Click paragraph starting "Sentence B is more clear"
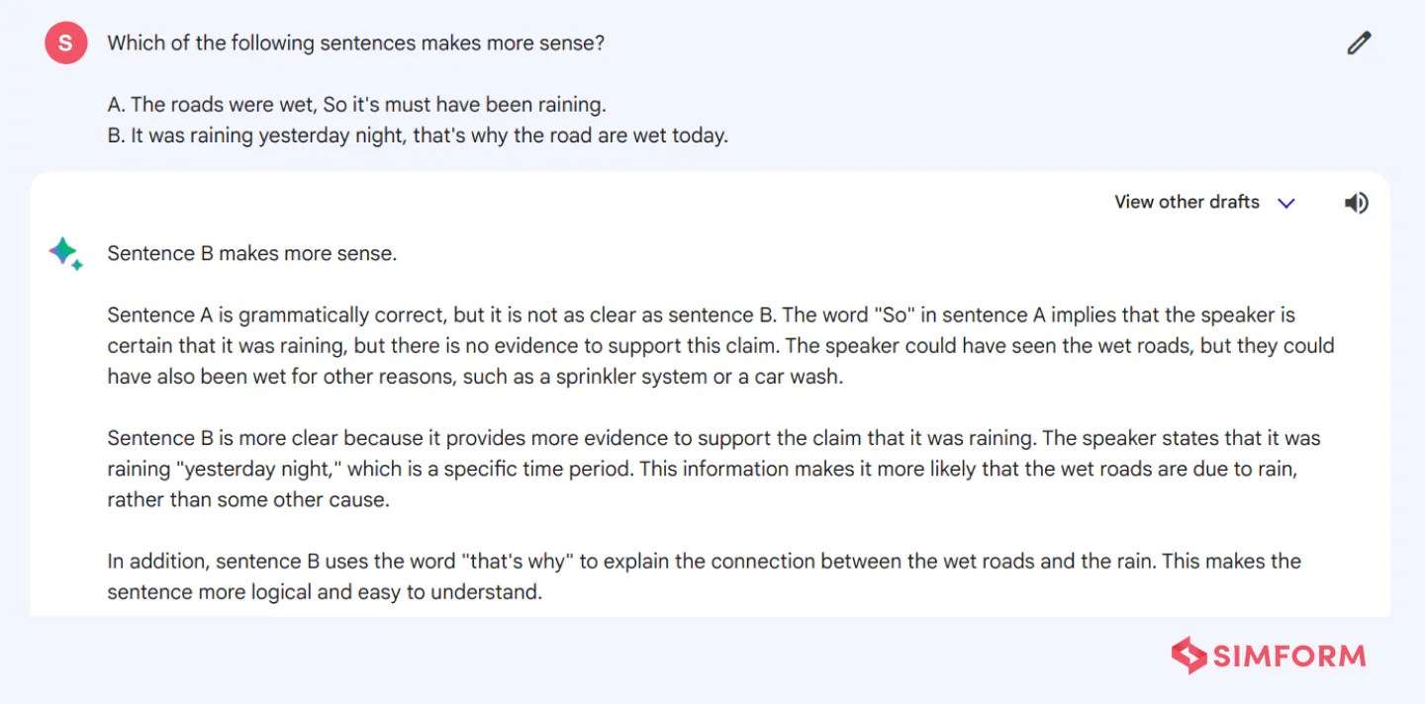The width and height of the screenshot is (1425, 704). point(714,469)
